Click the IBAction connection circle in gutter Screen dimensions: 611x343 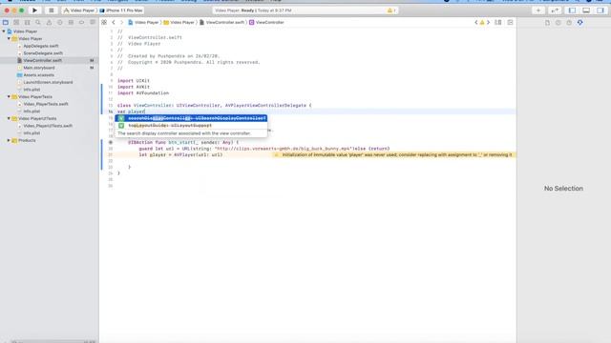(111, 142)
